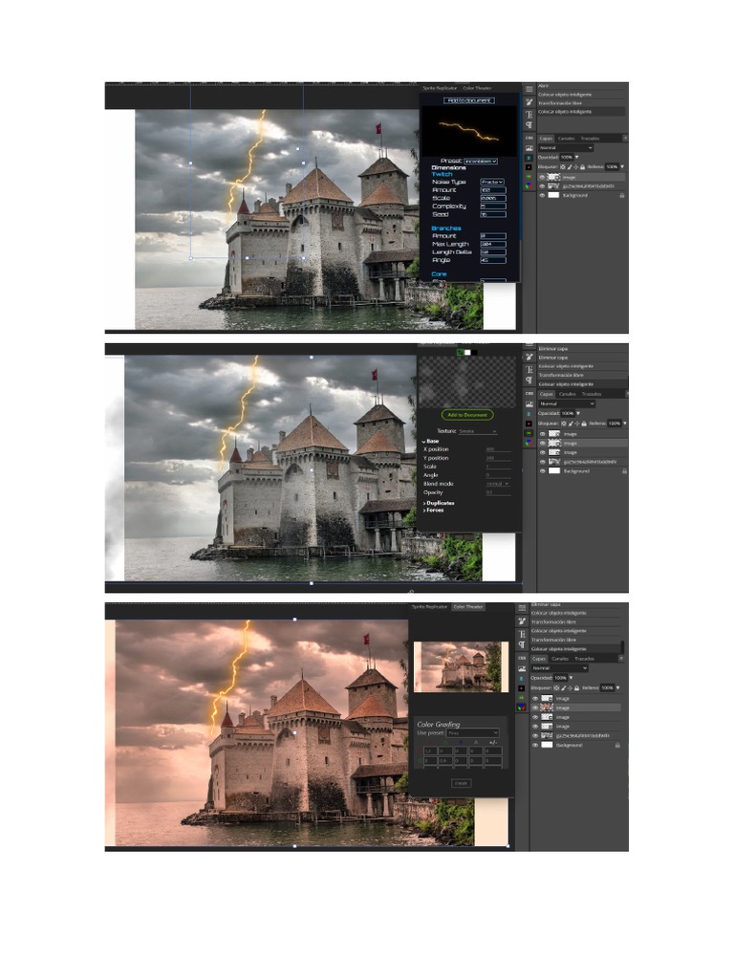Open Capas panel menu icon in first screenshot

[625, 139]
